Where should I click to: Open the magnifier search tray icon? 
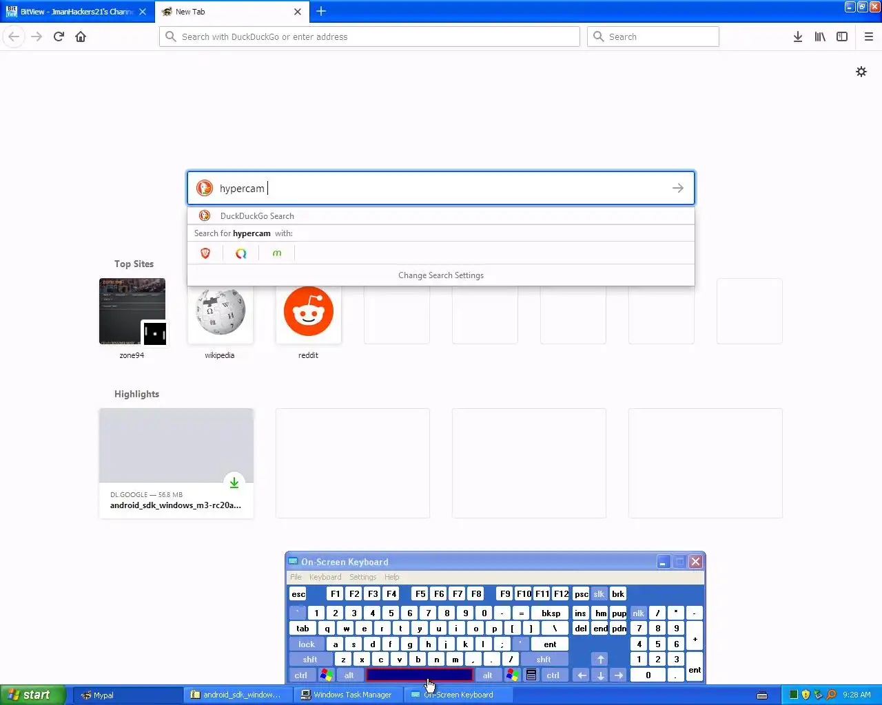point(831,695)
